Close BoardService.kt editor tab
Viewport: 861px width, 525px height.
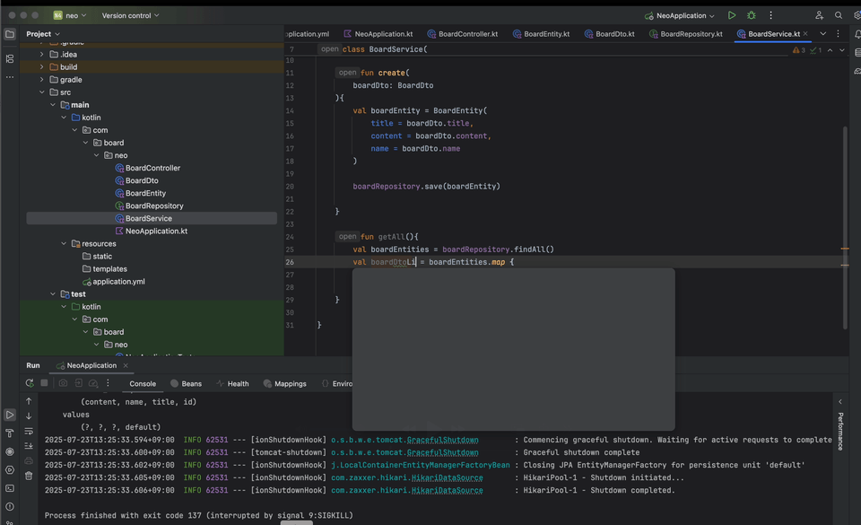pyautogui.click(x=805, y=34)
